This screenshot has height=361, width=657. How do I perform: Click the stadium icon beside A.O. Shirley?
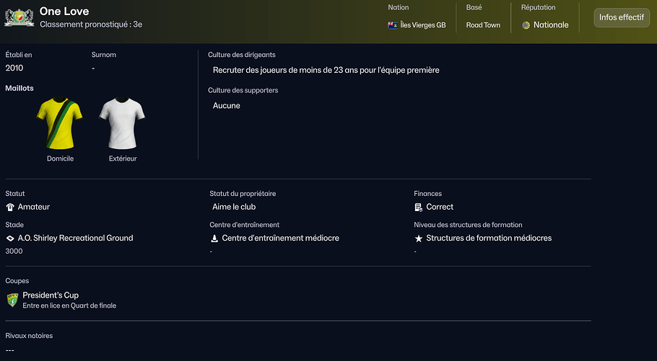click(10, 239)
